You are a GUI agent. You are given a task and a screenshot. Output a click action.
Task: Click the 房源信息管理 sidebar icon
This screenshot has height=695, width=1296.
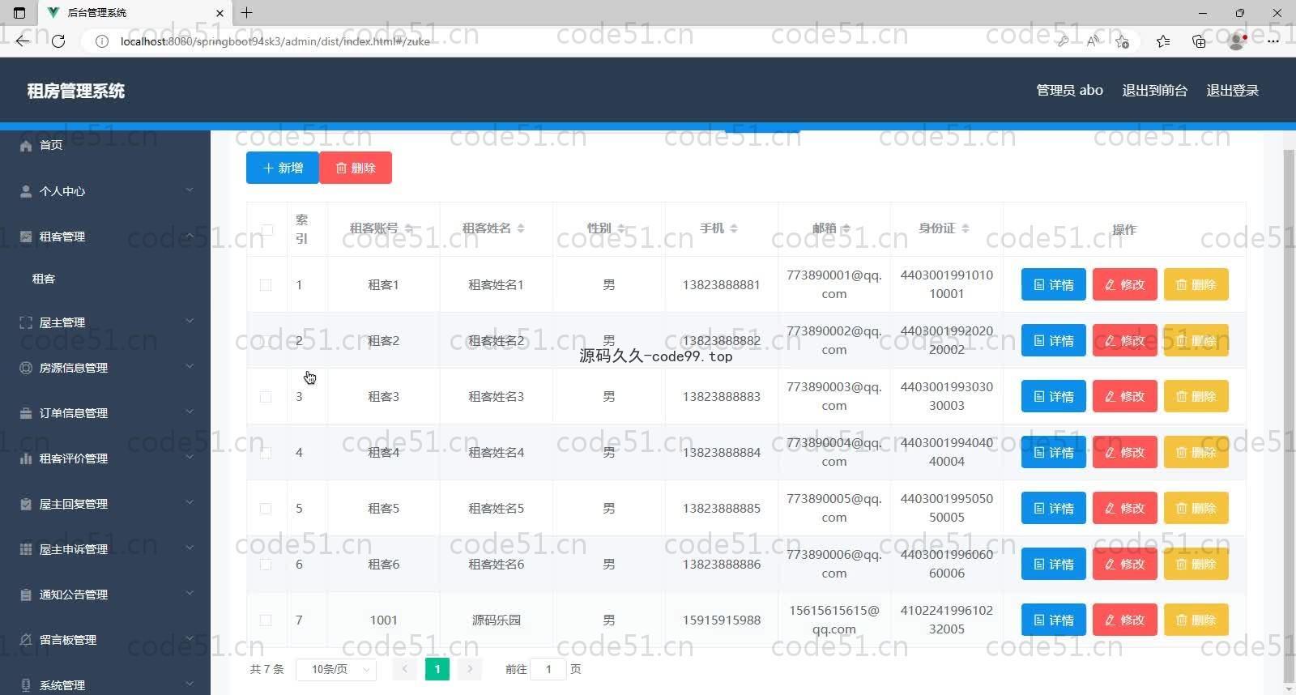point(26,368)
